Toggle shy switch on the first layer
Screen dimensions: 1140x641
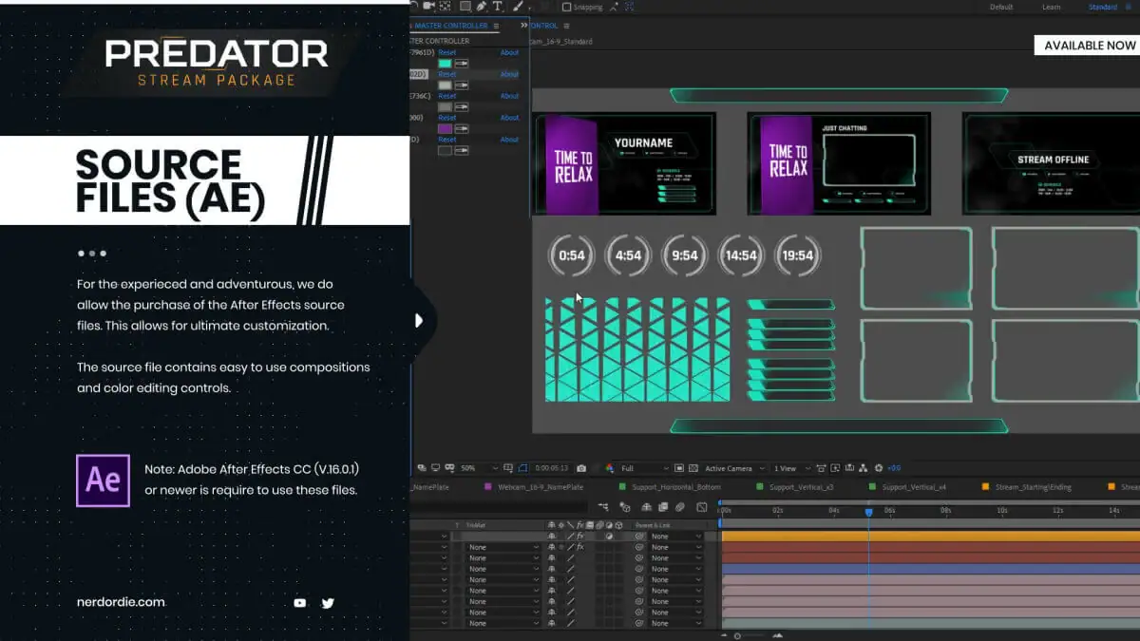[x=552, y=537]
